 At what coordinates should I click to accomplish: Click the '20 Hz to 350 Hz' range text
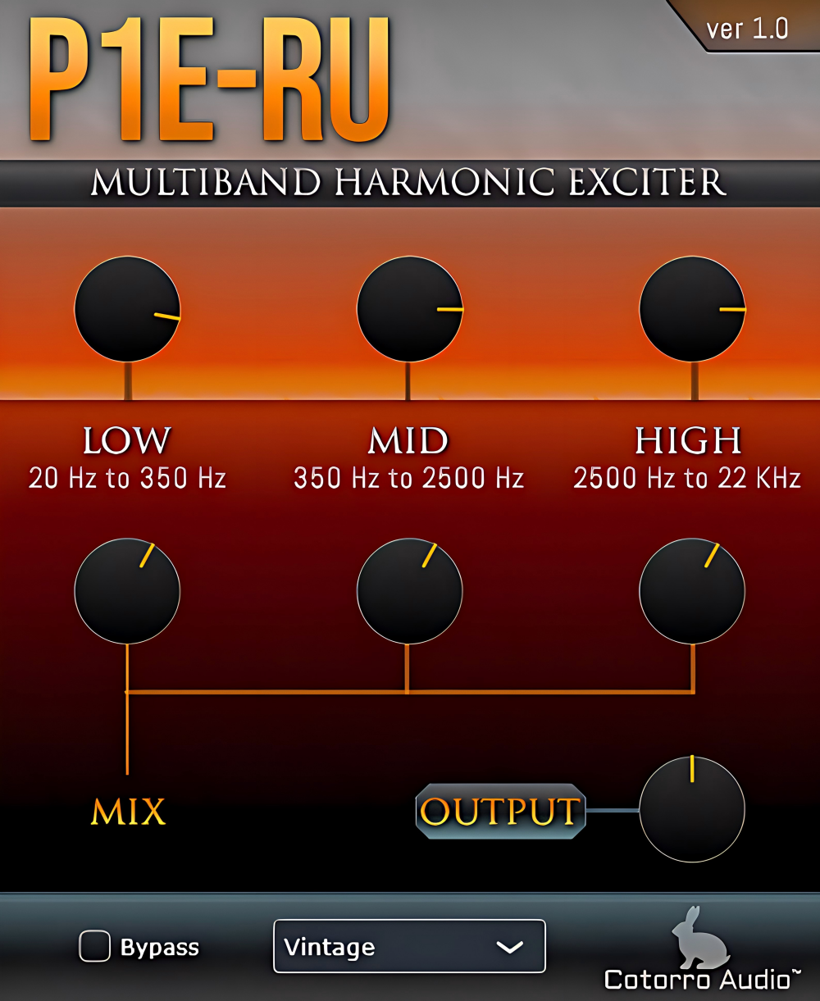(127, 478)
